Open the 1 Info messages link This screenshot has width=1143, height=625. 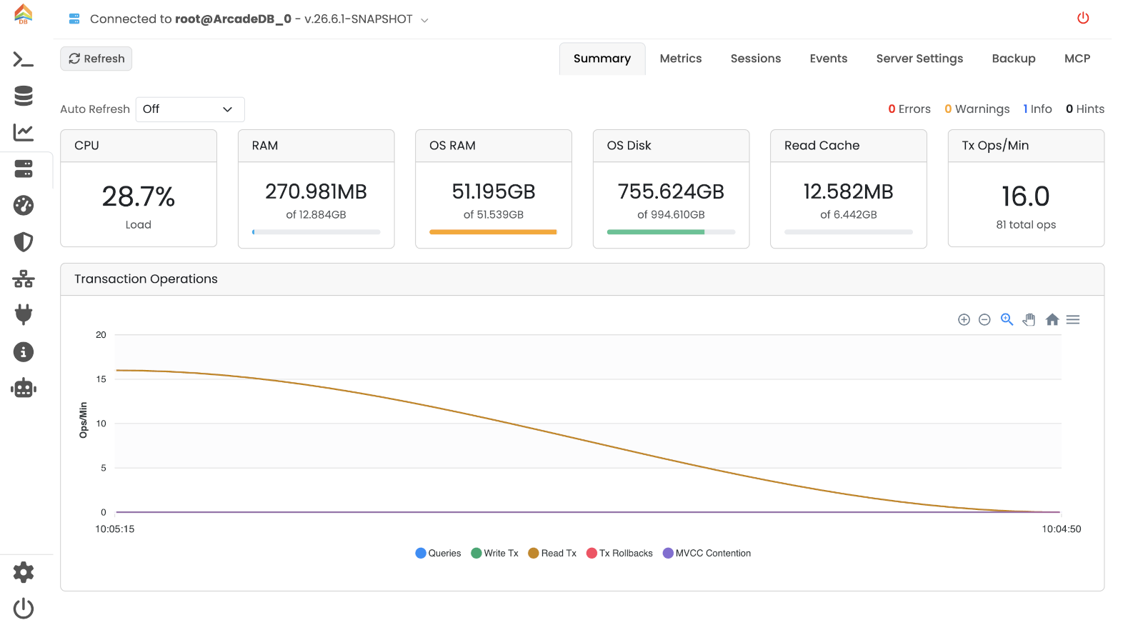point(1037,109)
